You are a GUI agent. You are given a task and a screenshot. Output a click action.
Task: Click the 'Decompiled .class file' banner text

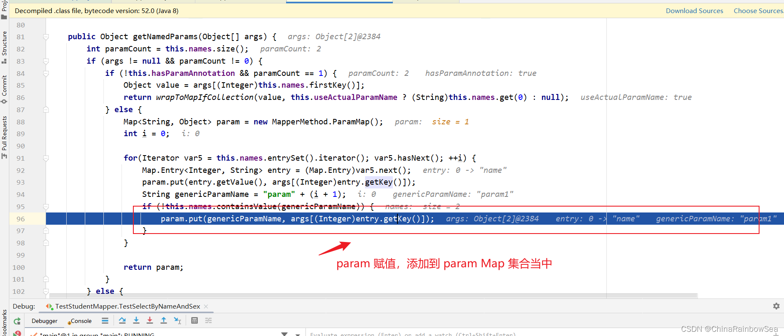[97, 11]
